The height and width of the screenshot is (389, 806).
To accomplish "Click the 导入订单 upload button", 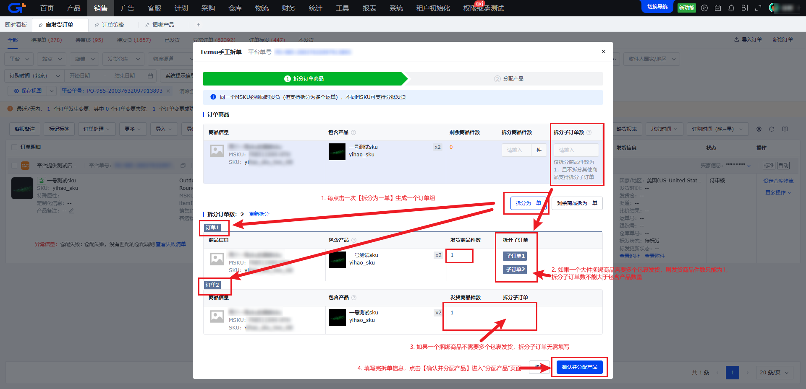I will [748, 40].
